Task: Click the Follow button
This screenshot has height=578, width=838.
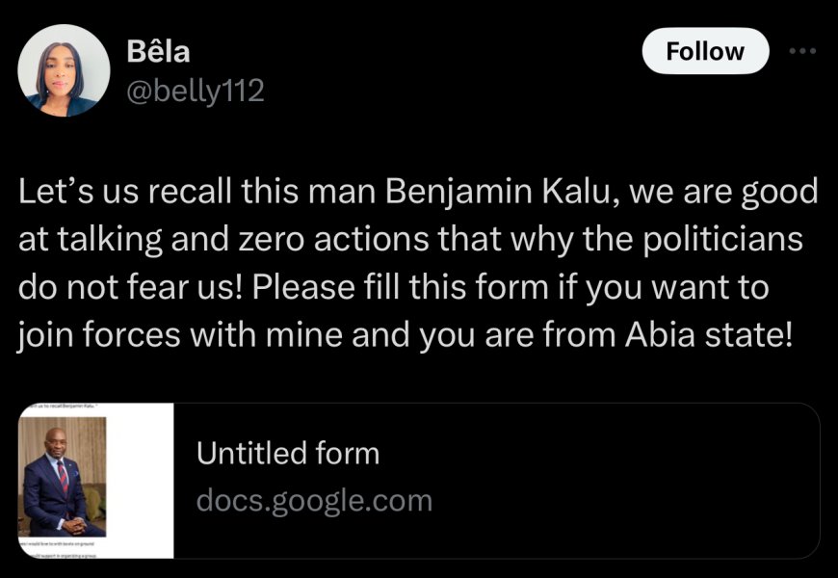Action: click(705, 52)
